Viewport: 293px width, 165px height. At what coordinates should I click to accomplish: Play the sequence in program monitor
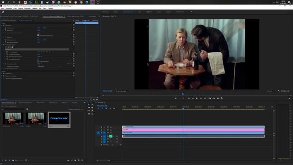coord(197,98)
